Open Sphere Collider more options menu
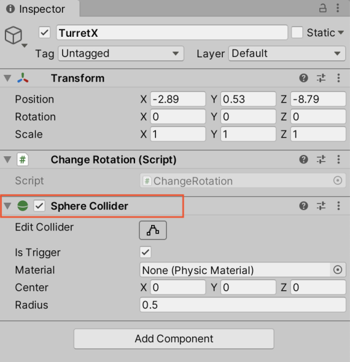The width and height of the screenshot is (350, 362). click(339, 206)
